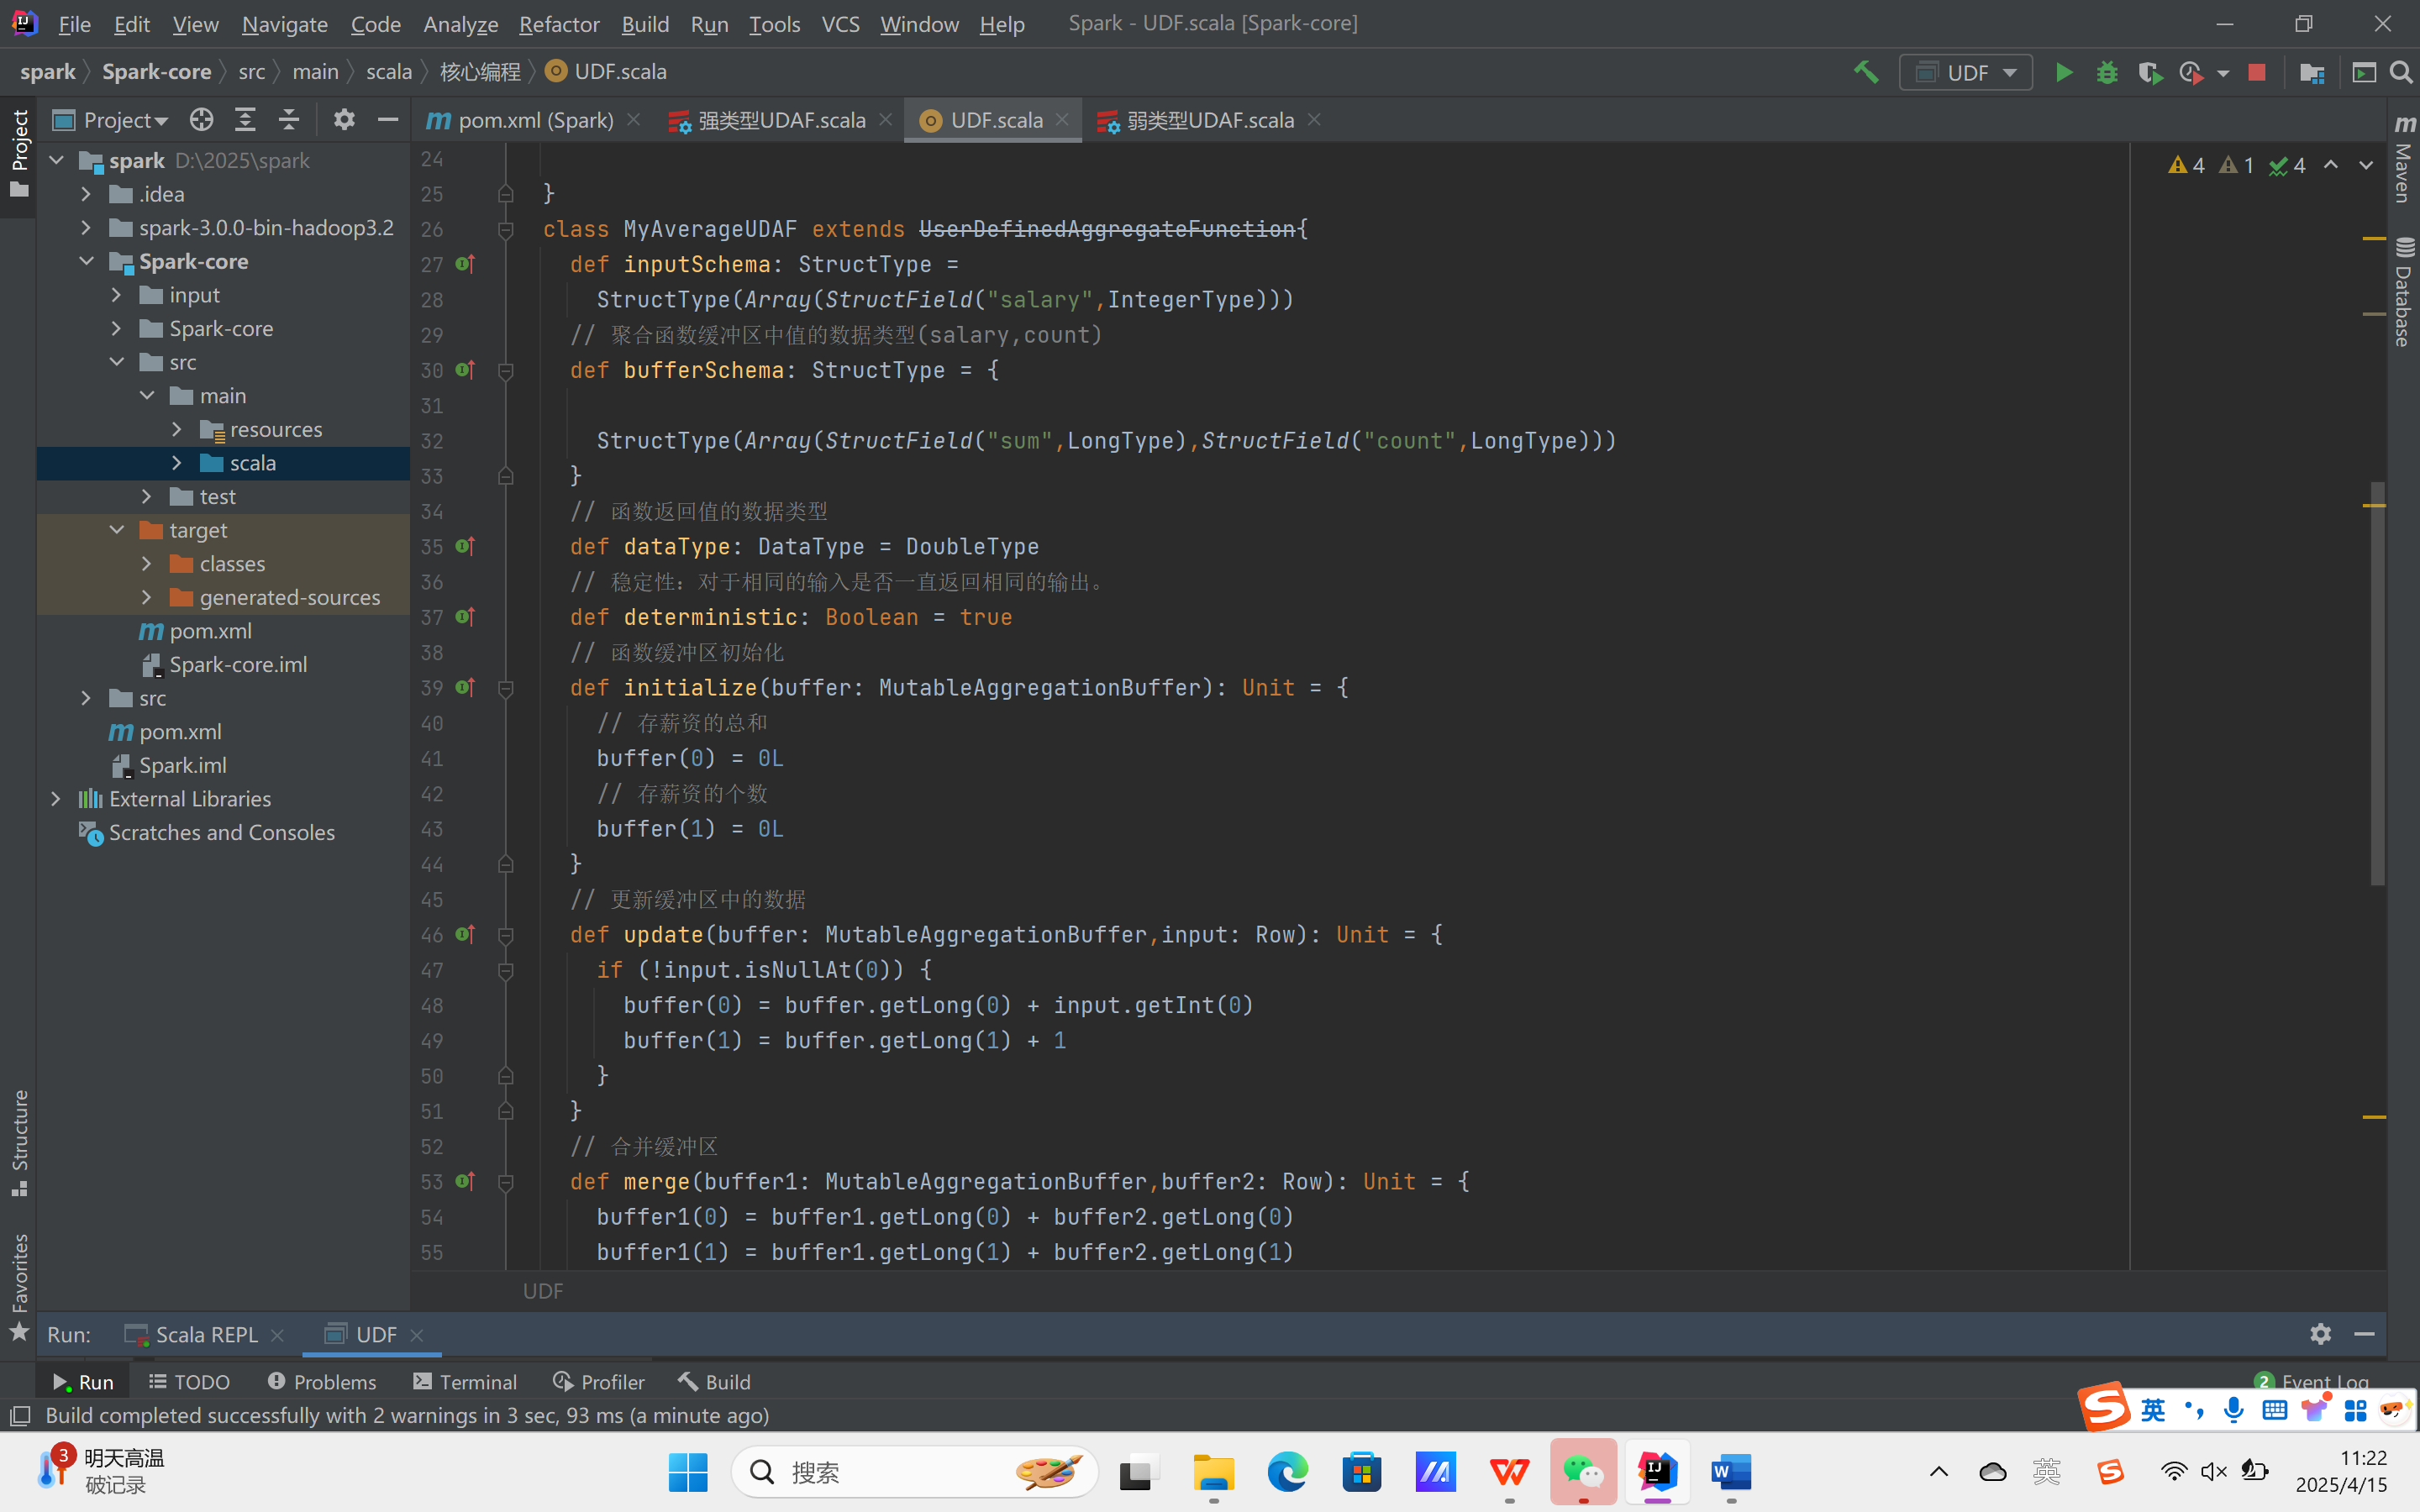Image resolution: width=2420 pixels, height=1512 pixels.
Task: Click override marker on line 27
Action: [465, 264]
